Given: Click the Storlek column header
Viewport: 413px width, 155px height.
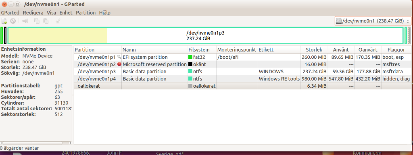Looking at the screenshot, I should coord(314,50).
